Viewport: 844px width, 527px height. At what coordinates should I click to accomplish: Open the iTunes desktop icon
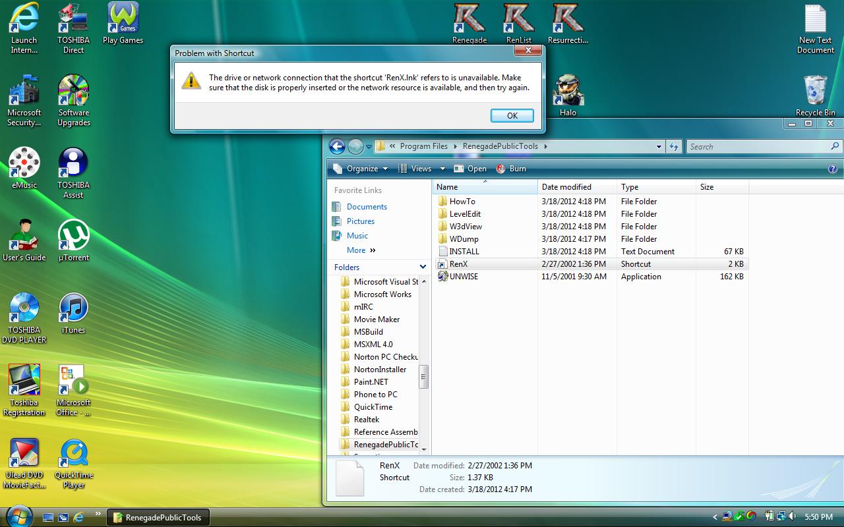point(73,308)
